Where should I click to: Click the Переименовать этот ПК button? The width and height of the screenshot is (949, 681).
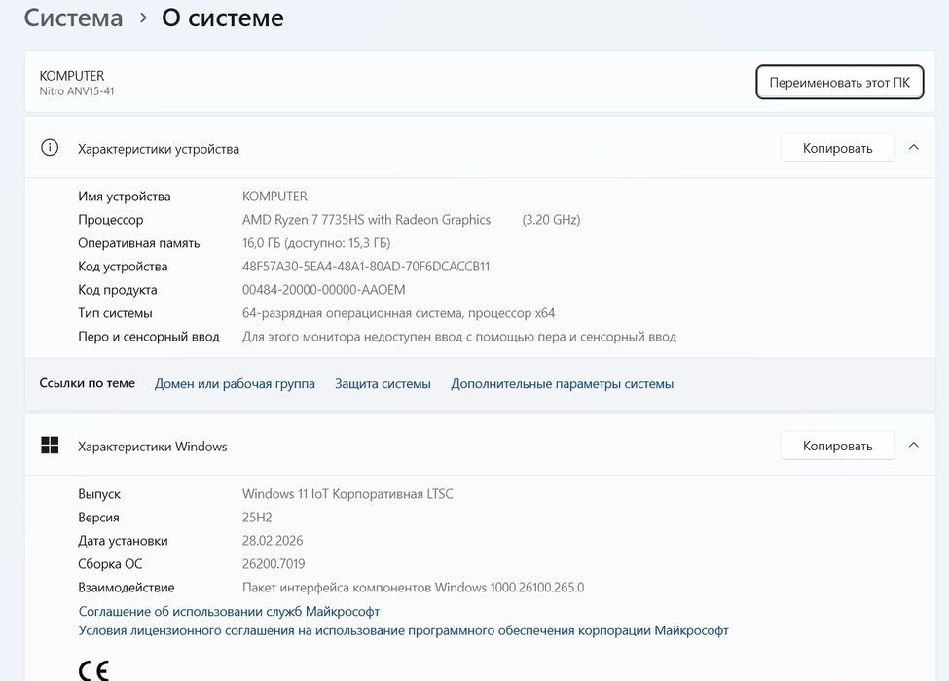pyautogui.click(x=839, y=83)
